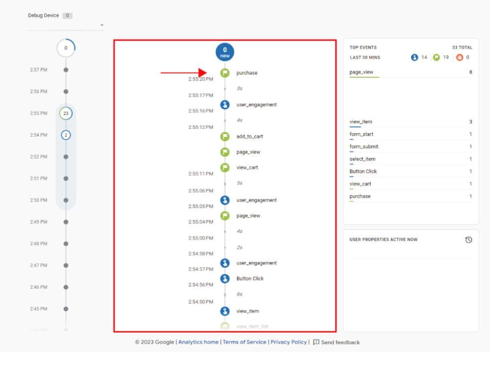Open the Debug Device dropdown

(102, 24)
